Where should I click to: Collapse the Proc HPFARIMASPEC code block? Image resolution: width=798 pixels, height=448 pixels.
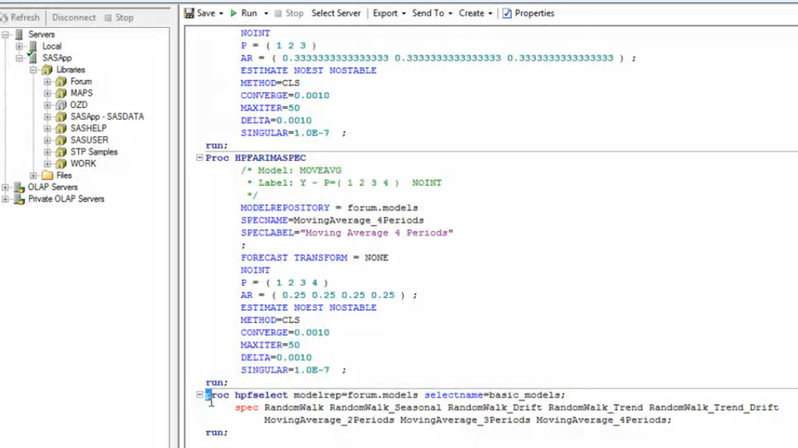point(200,158)
